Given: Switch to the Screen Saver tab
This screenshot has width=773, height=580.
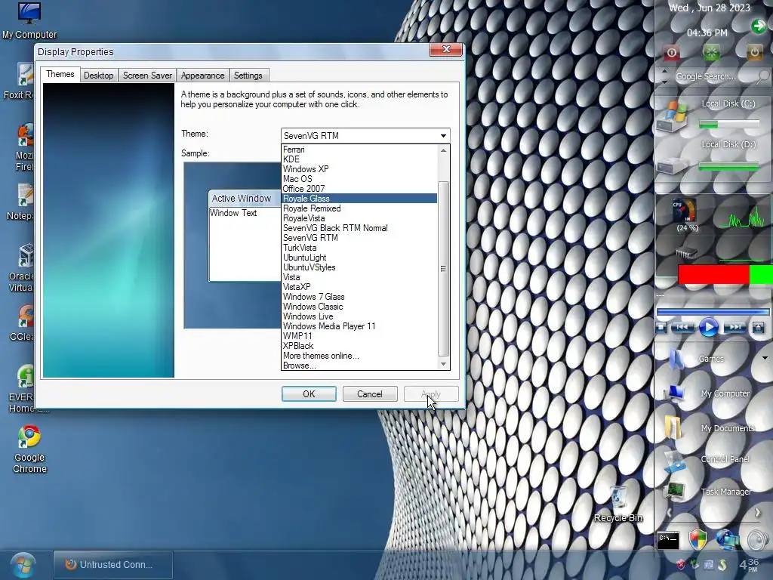Looking at the screenshot, I should pyautogui.click(x=147, y=76).
